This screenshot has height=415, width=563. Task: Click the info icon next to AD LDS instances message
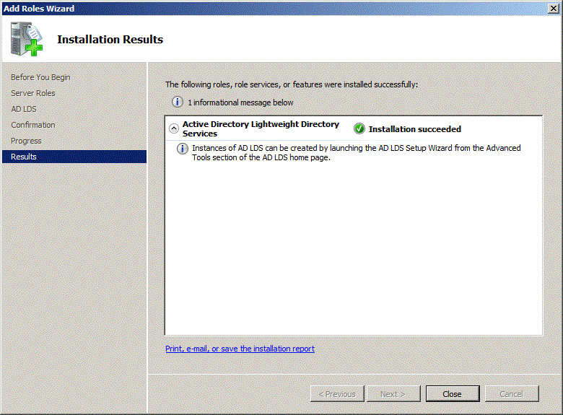tap(183, 149)
